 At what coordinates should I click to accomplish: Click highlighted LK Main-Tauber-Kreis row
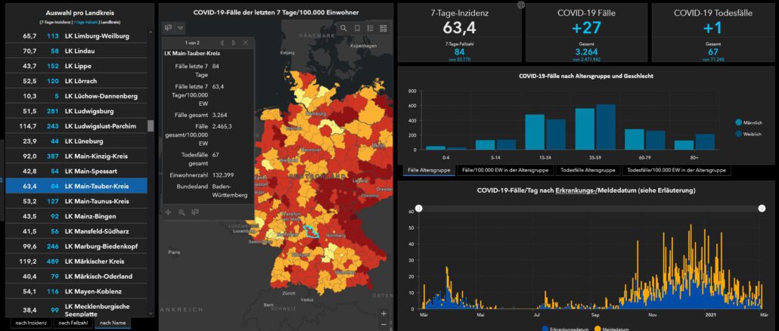click(x=76, y=186)
